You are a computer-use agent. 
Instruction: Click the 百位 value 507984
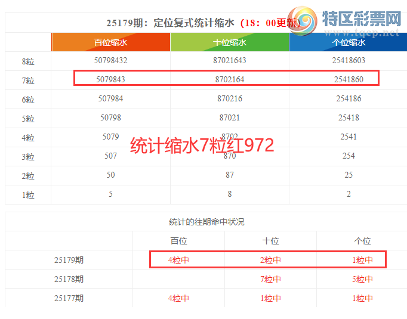tap(110, 98)
